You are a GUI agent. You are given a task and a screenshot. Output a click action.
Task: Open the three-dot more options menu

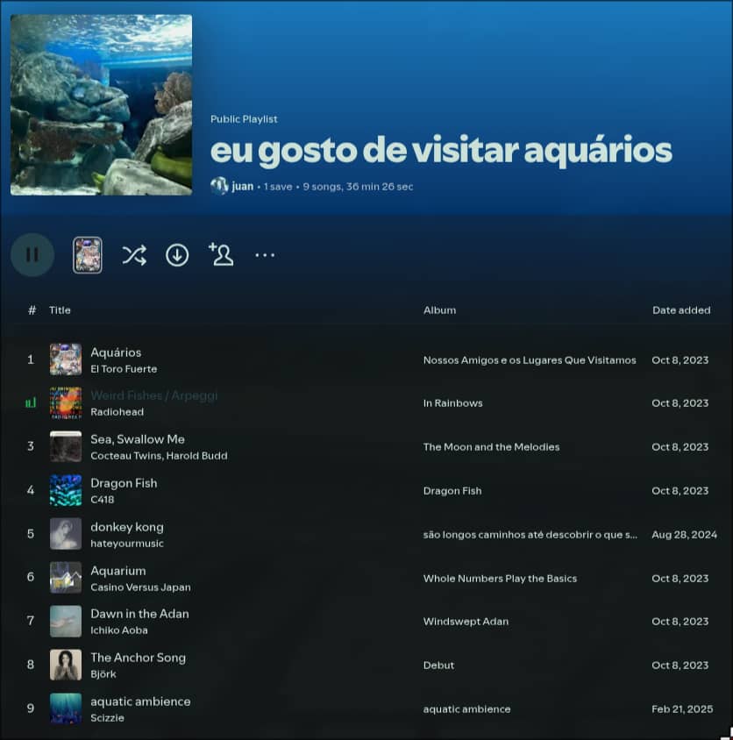(x=265, y=255)
